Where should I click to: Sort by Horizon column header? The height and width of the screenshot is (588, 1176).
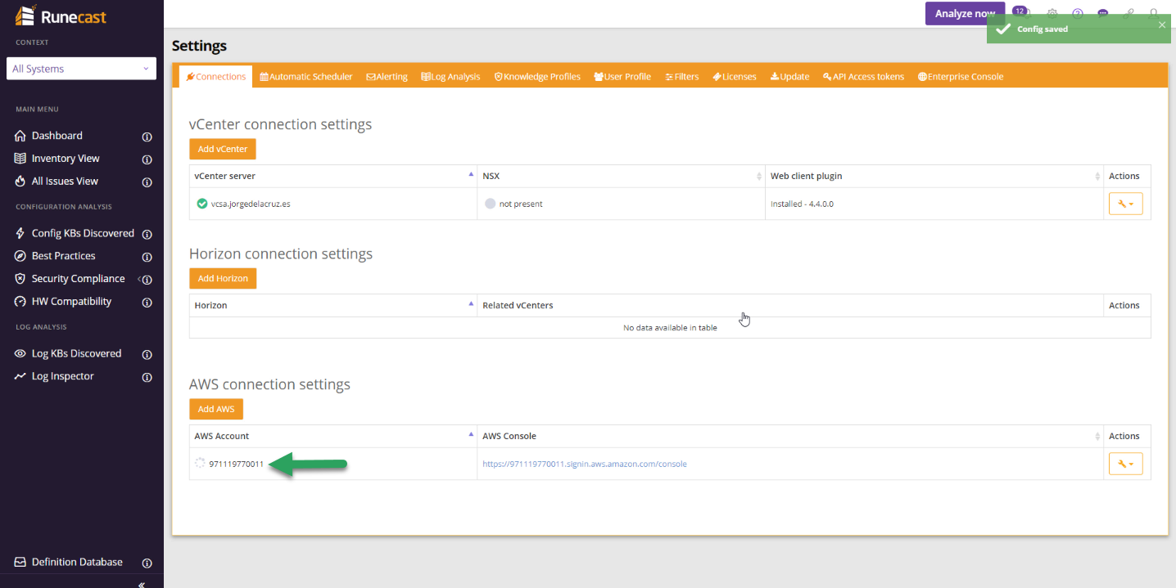333,305
